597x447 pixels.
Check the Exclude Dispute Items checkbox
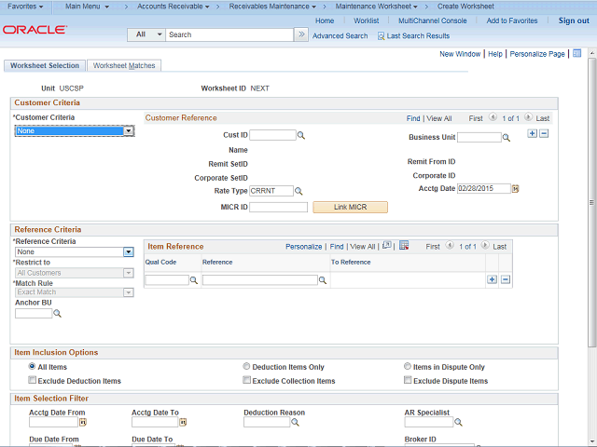coord(409,381)
